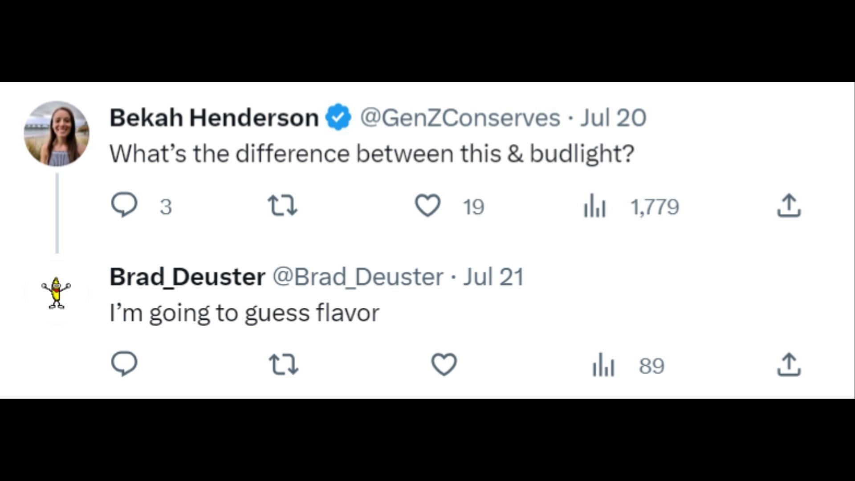Reply to Brad_Deuster's flavor tweet

click(124, 364)
